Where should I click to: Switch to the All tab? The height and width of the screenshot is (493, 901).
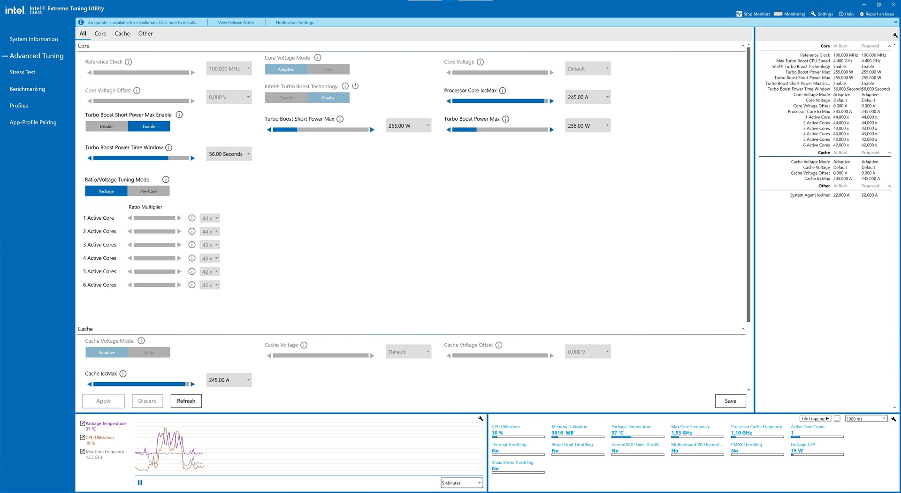[x=83, y=34]
